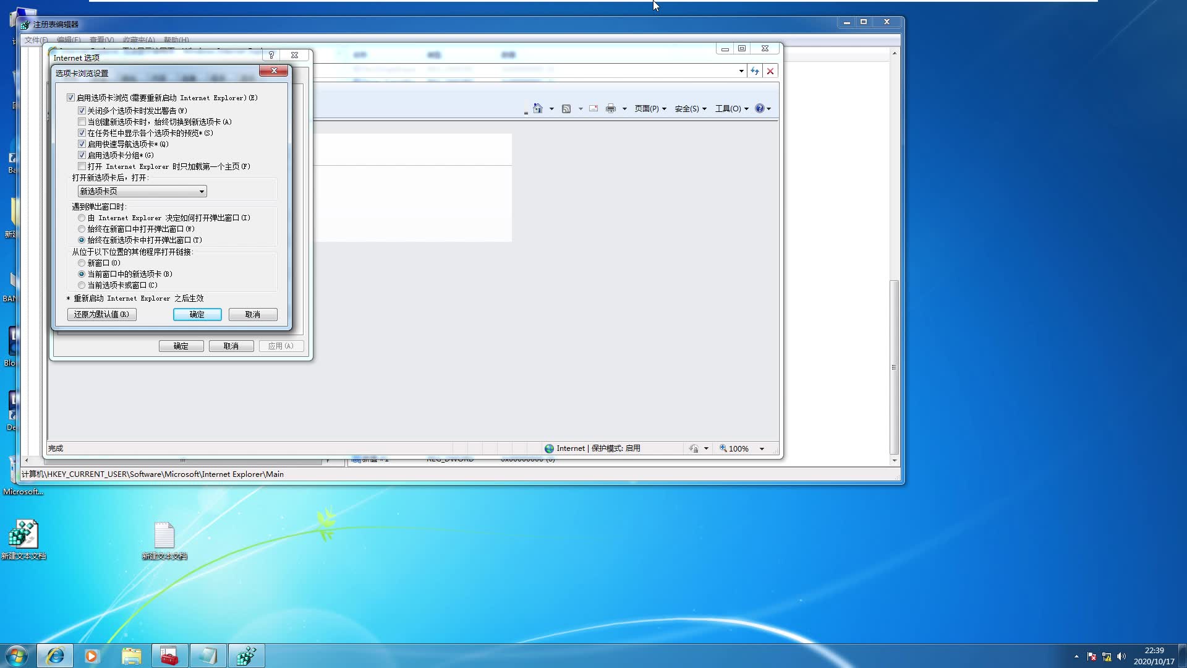Select 始终在新窗口中打开弹出窗口 radio button
Viewport: 1187px width, 668px height.
(x=82, y=229)
